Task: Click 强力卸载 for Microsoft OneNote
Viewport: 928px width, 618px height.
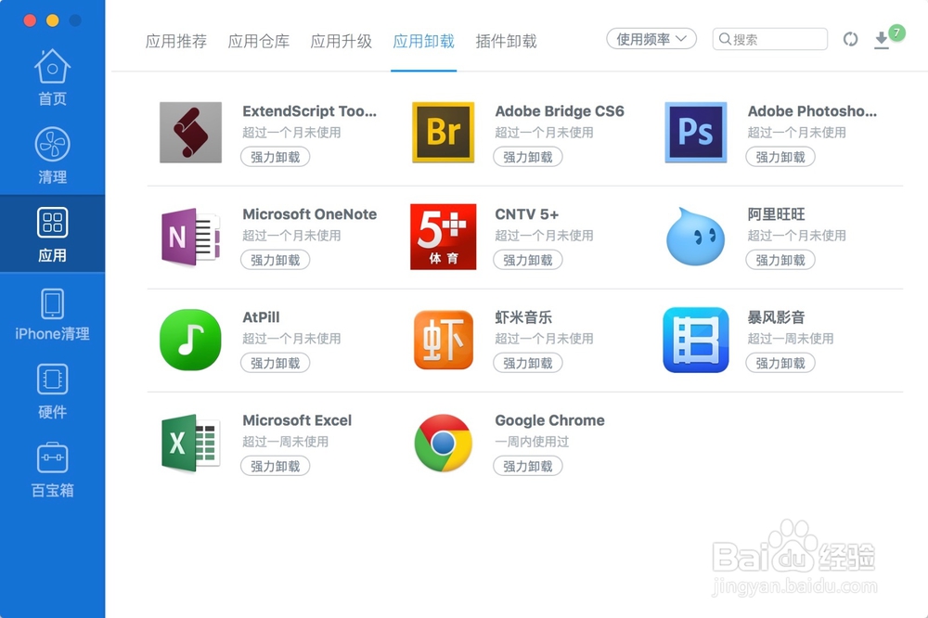Action: [x=275, y=260]
